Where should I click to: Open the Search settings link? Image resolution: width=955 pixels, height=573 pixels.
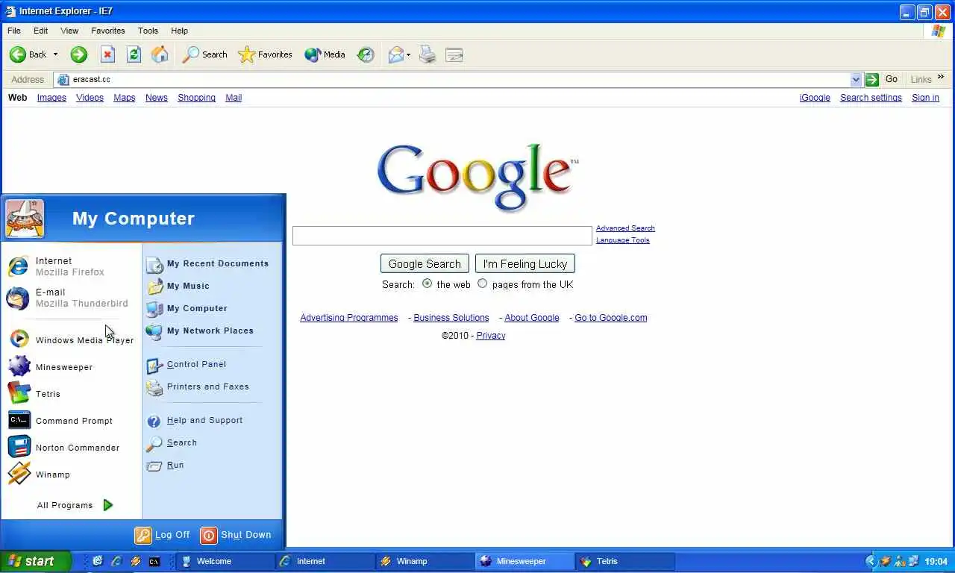[x=871, y=98]
